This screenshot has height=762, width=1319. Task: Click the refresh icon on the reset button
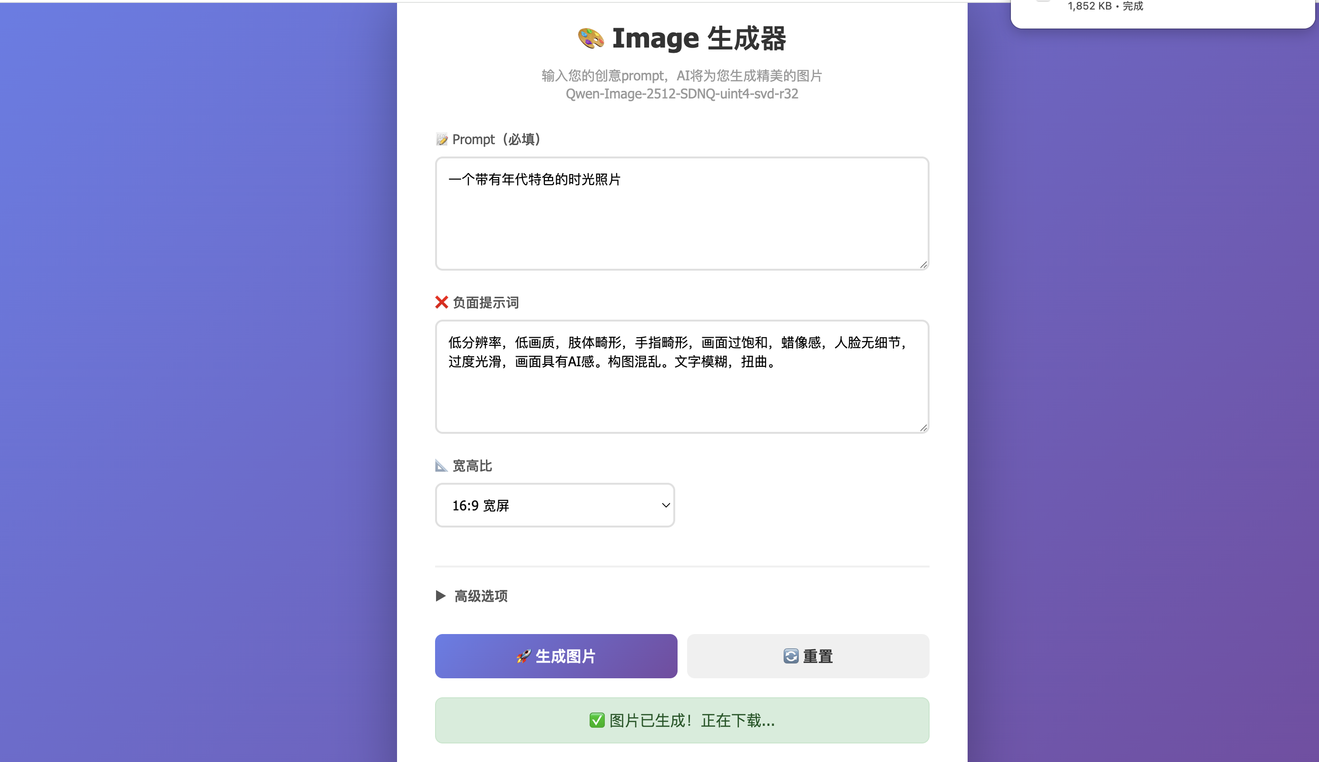pyautogui.click(x=791, y=655)
